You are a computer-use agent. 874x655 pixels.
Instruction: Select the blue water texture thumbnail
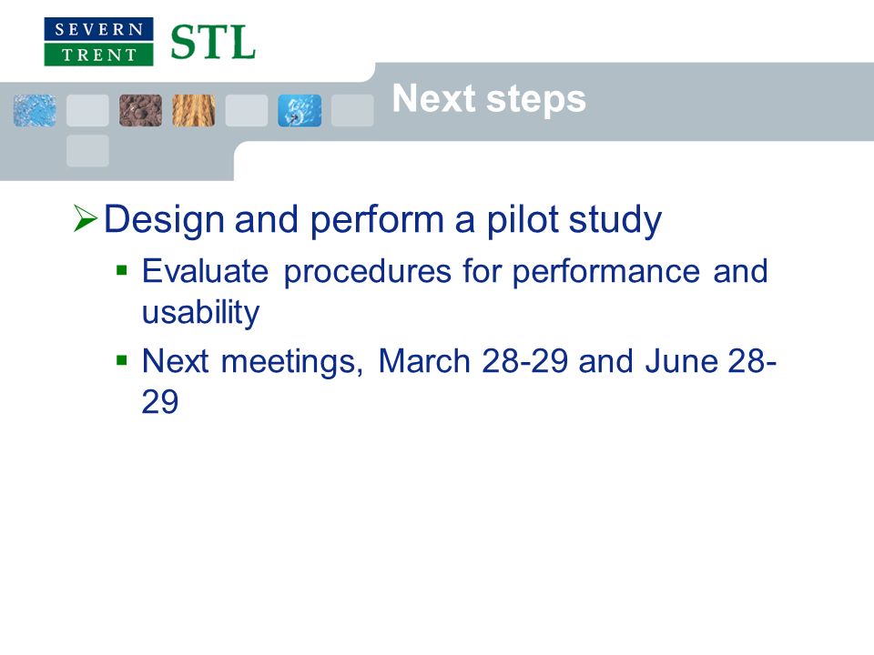(x=35, y=110)
